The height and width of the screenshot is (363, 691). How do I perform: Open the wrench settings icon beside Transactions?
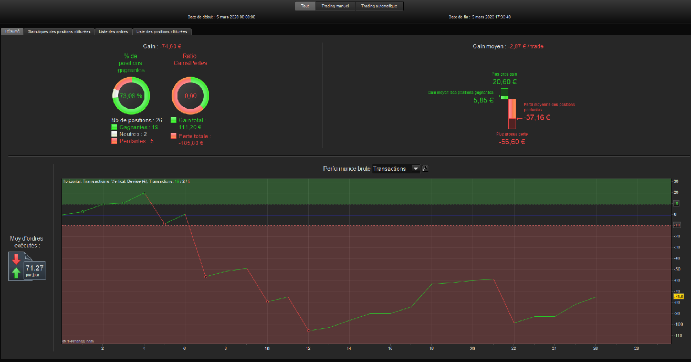coord(425,169)
